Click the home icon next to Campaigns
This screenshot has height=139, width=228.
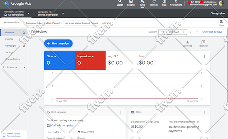point(24,46)
